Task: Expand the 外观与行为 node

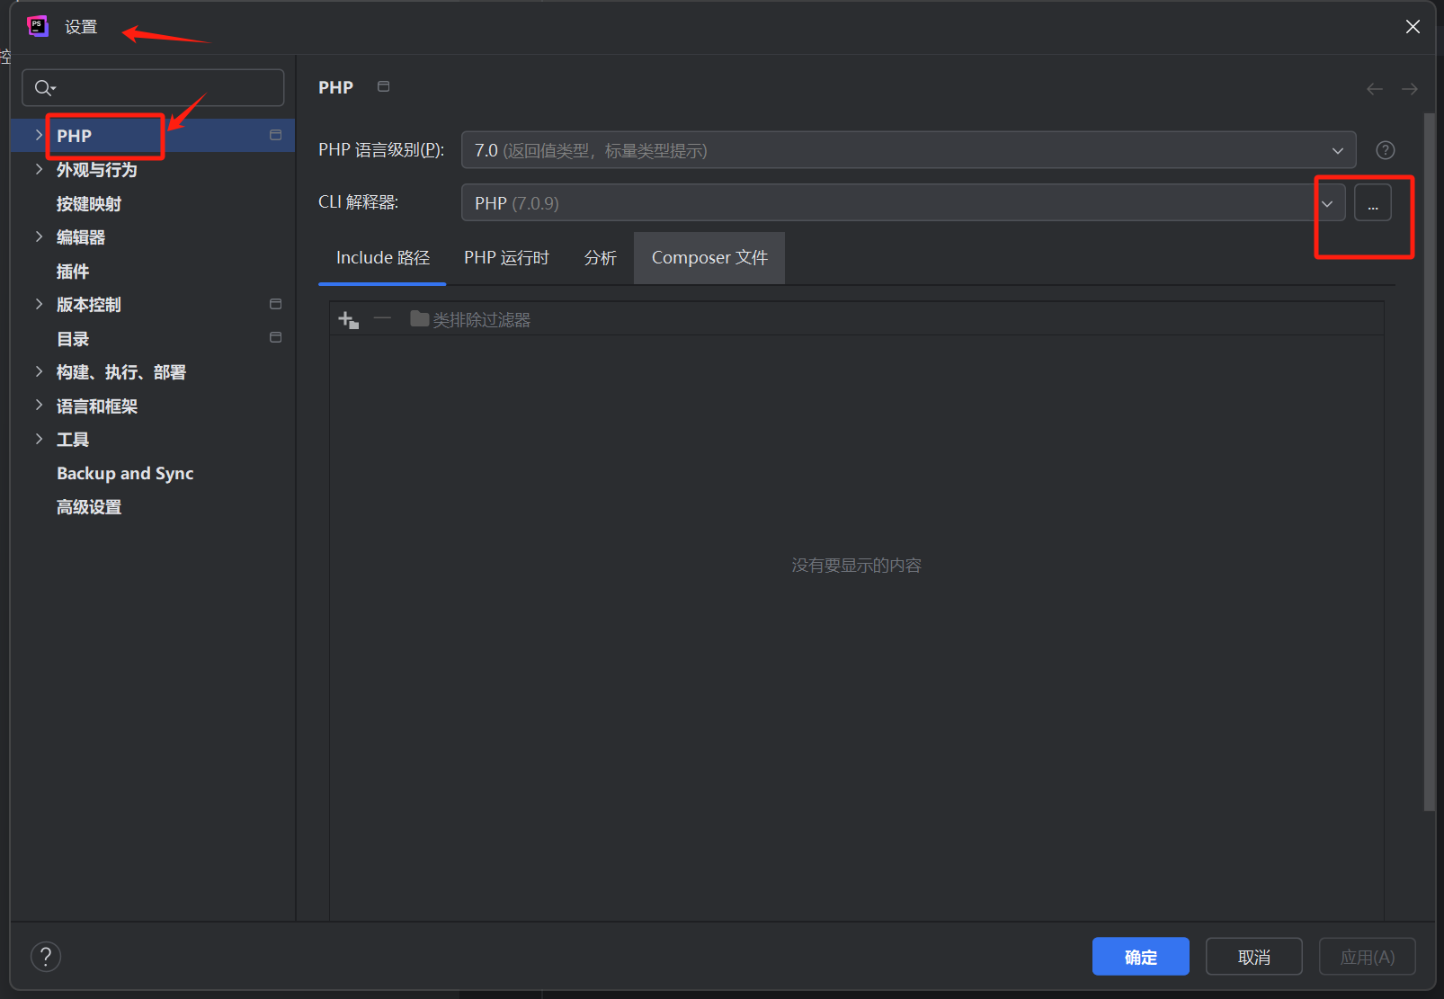Action: pyautogui.click(x=39, y=169)
